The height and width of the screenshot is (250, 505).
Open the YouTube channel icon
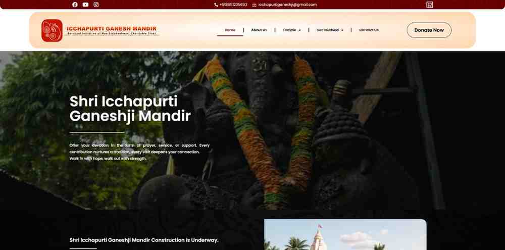pos(85,5)
